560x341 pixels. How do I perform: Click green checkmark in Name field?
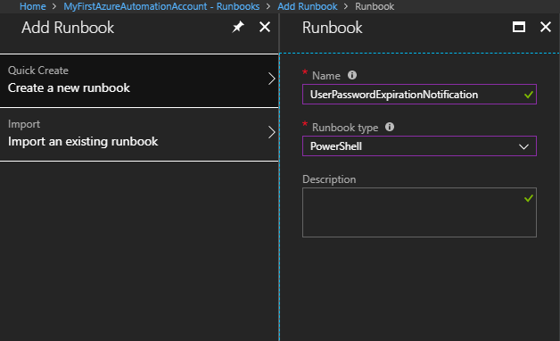click(x=529, y=95)
